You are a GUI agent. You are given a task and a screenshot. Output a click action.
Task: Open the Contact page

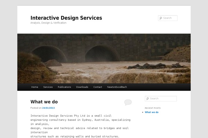(x=98, y=87)
